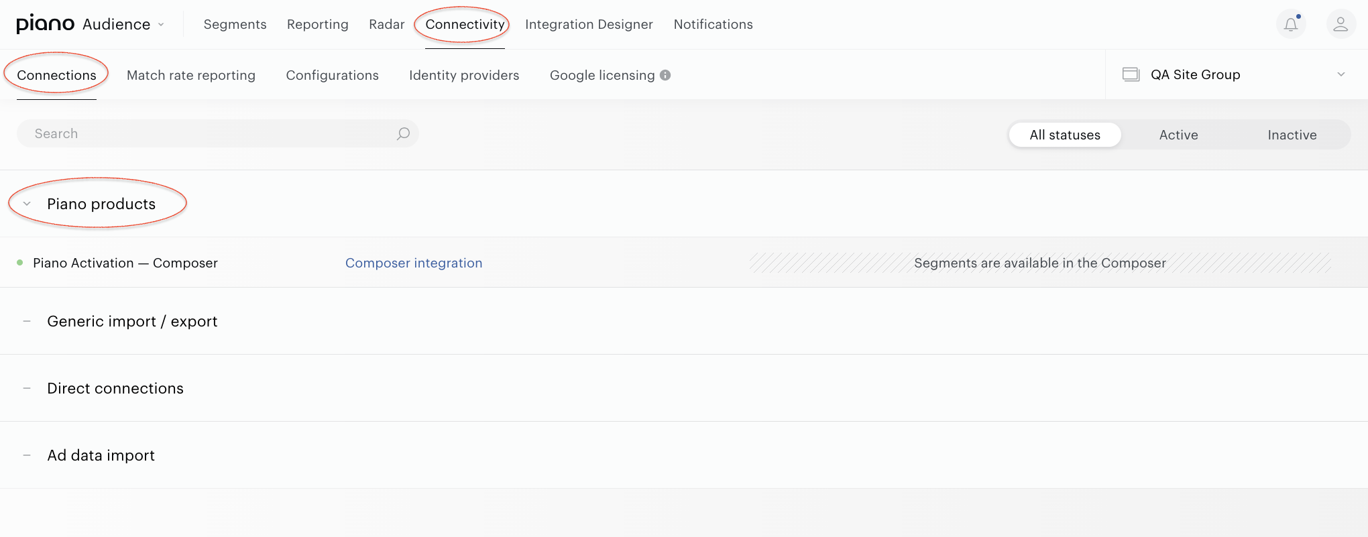Screen dimensions: 1368x537
Task: Open the Identity providers tab
Action: point(464,75)
